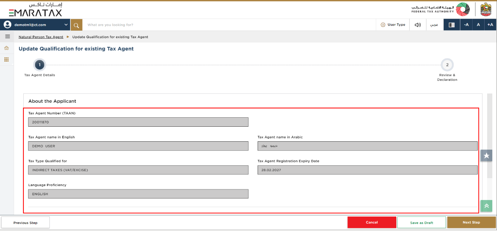Click the search magnifier icon

pos(76,25)
